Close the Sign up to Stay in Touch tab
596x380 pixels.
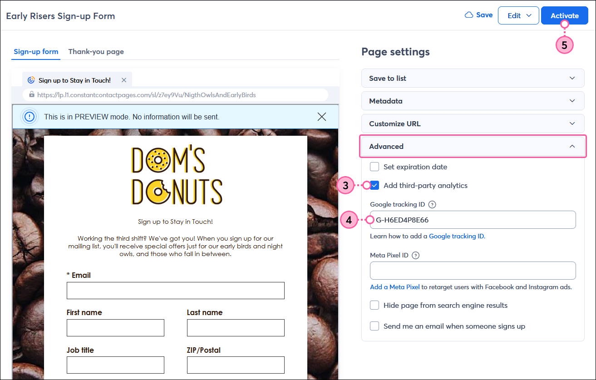[x=124, y=80]
